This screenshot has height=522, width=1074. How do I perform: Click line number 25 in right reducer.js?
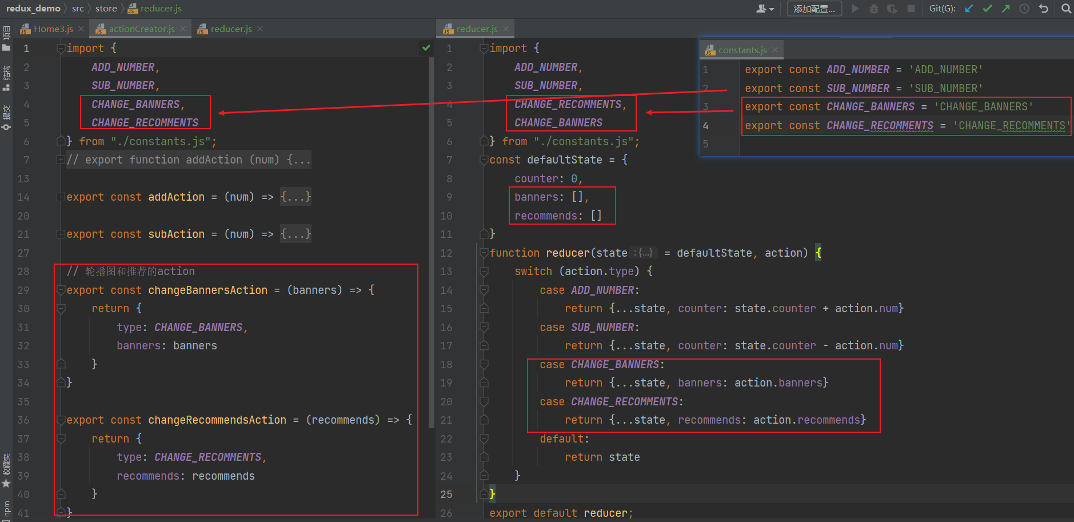tap(446, 495)
